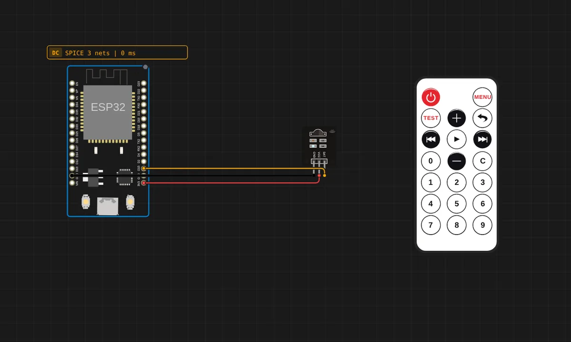Click digit 2 on the remote
571x342 pixels.
click(457, 182)
